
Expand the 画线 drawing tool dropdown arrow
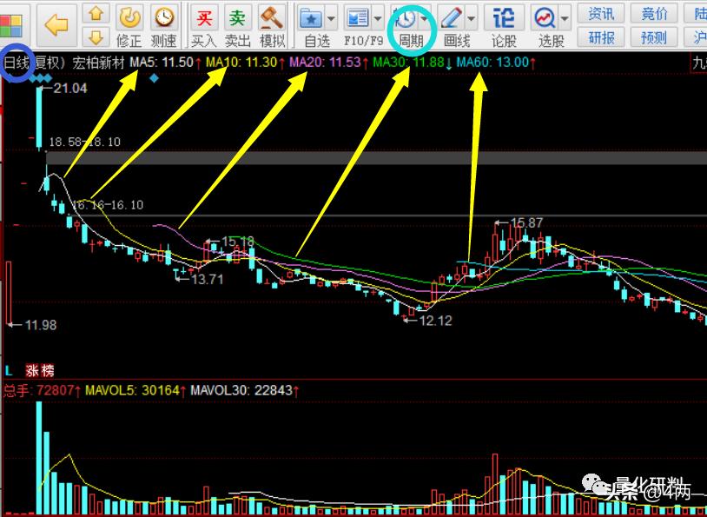pos(472,17)
